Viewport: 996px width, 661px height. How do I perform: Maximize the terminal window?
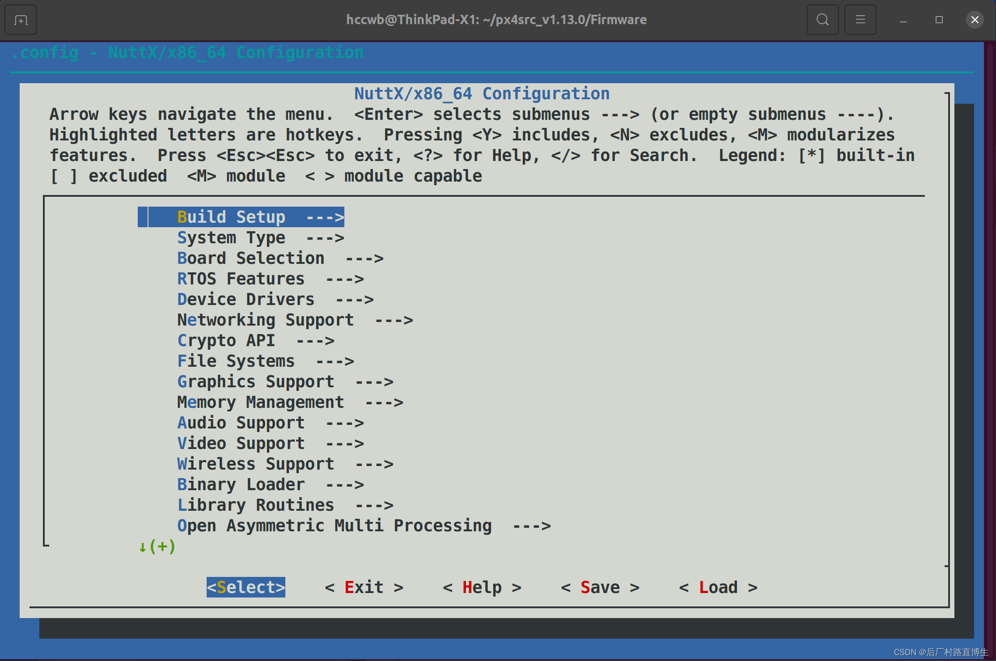[x=939, y=20]
